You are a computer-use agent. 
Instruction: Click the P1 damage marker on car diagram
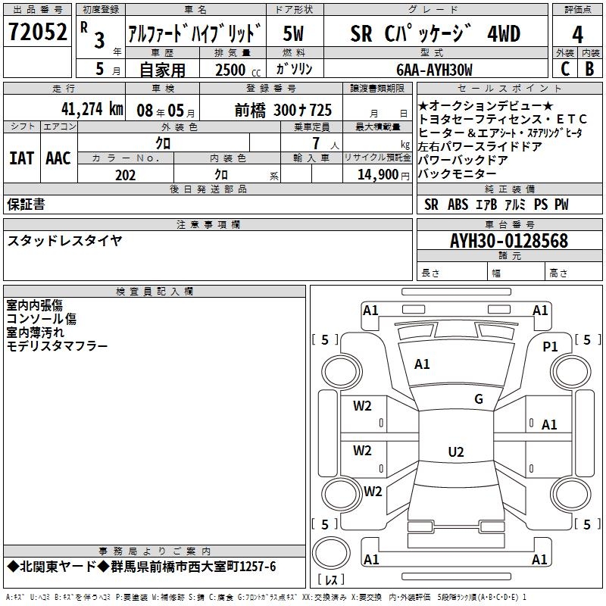550,346
